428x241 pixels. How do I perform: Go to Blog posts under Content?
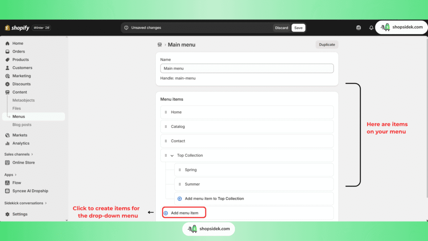(22, 125)
